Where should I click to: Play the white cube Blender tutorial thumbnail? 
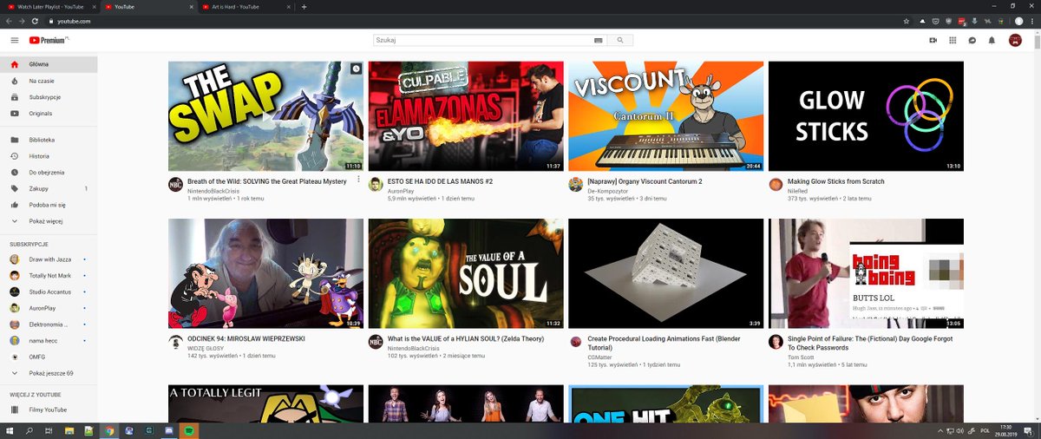click(666, 273)
